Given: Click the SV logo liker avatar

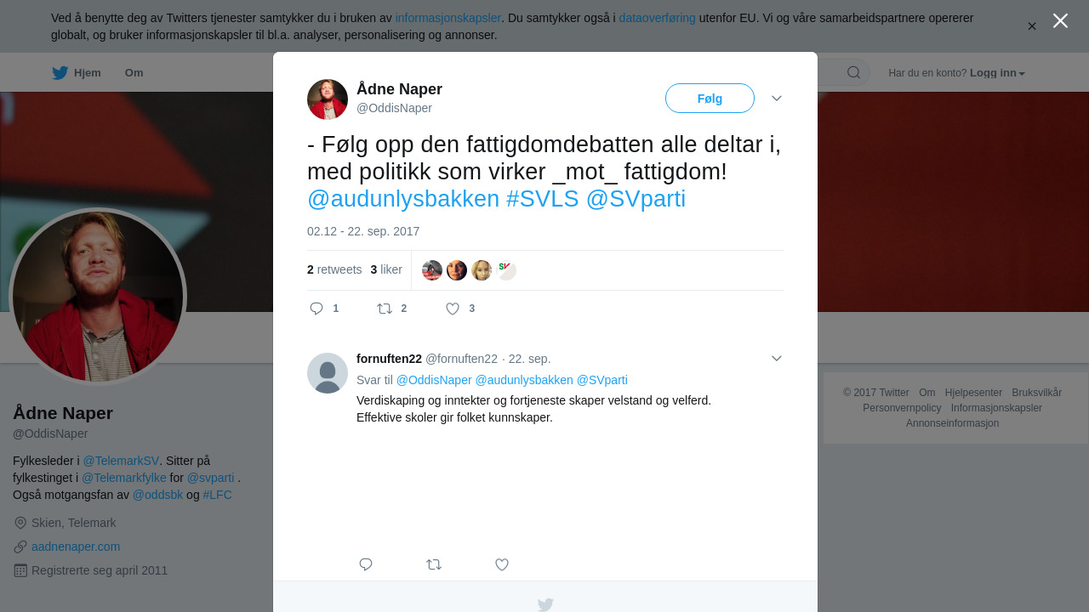Looking at the screenshot, I should pos(506,270).
